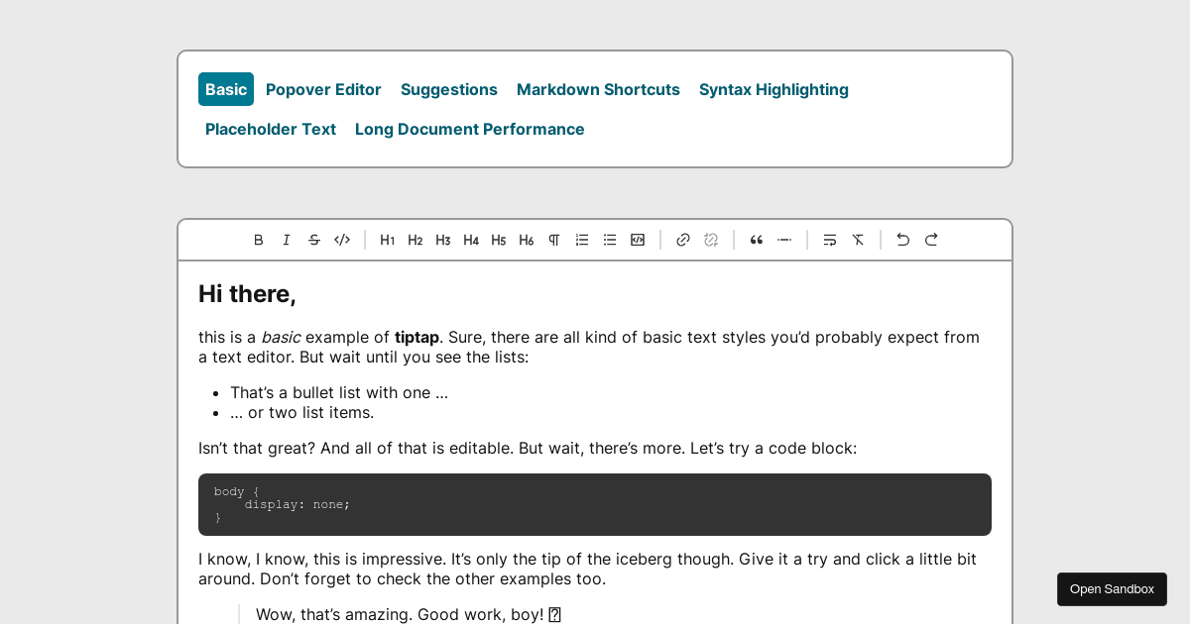Image resolution: width=1190 pixels, height=624 pixels.
Task: Set the block to Heading 2
Action: 416,240
